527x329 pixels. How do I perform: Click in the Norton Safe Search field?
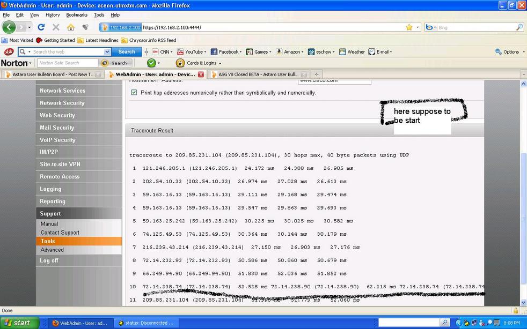point(68,63)
